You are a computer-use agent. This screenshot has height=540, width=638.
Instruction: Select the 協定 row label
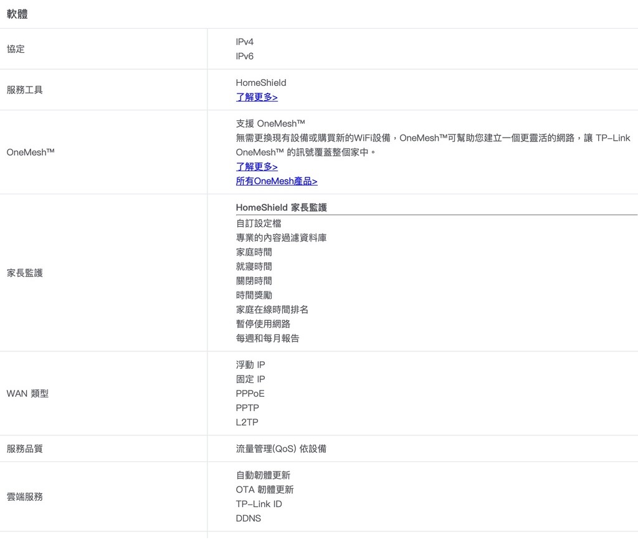click(16, 49)
